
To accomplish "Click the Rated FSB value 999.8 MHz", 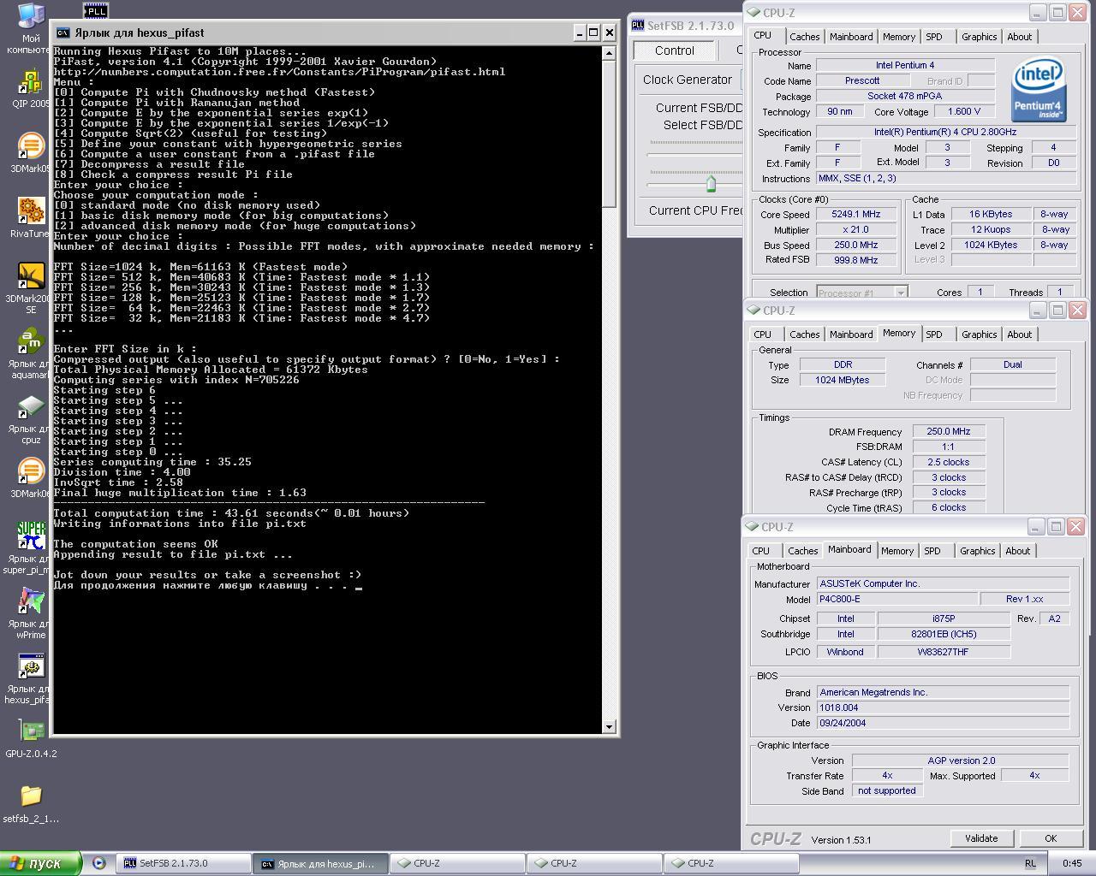I will point(855,260).
